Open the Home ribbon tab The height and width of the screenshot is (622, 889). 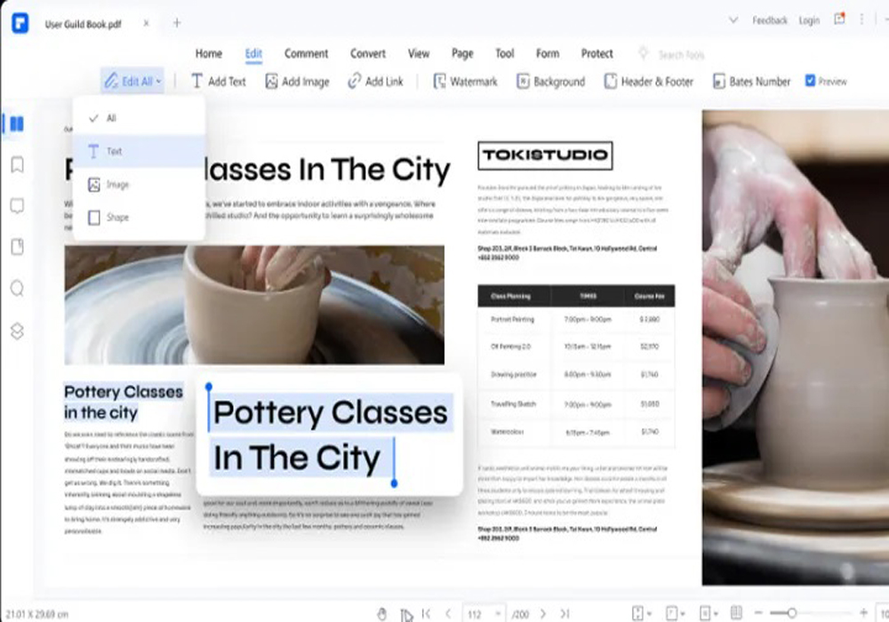pyautogui.click(x=209, y=53)
